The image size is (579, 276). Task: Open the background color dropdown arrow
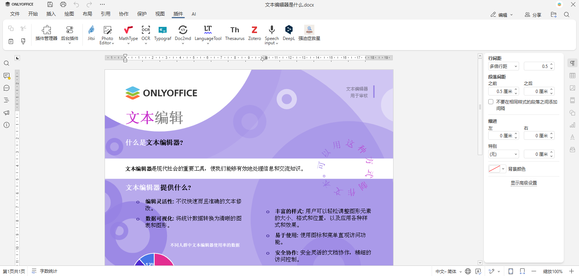(503, 169)
